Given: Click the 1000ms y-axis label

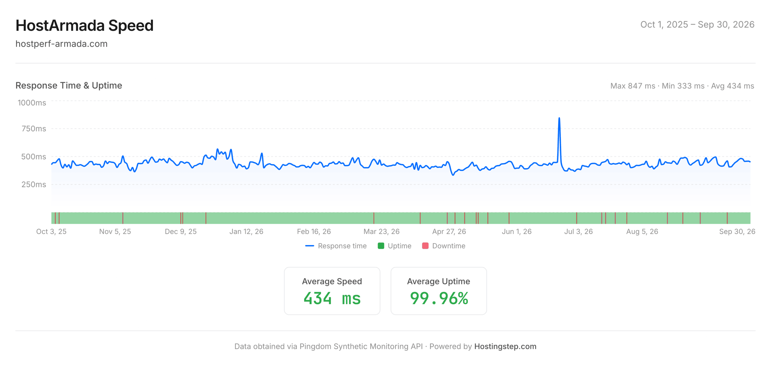Looking at the screenshot, I should click(32, 103).
